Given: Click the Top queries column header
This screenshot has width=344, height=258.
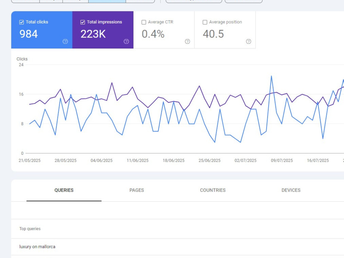Looking at the screenshot, I should coord(30,229).
